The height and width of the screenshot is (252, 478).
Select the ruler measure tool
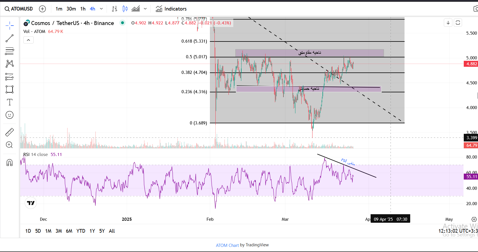point(9,132)
